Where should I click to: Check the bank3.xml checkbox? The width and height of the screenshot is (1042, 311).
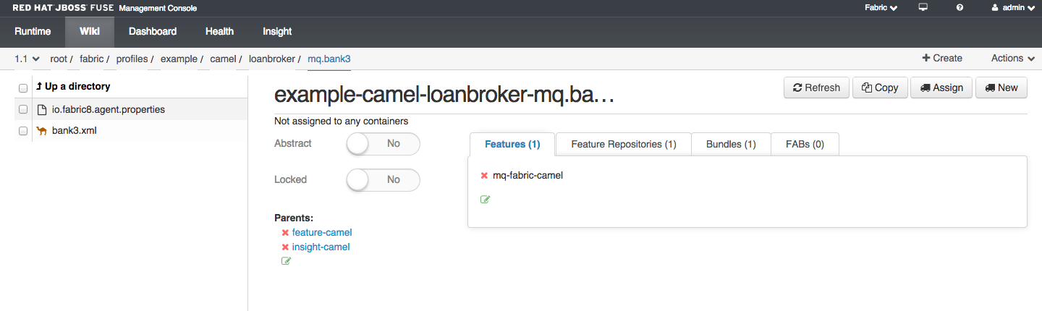click(23, 132)
